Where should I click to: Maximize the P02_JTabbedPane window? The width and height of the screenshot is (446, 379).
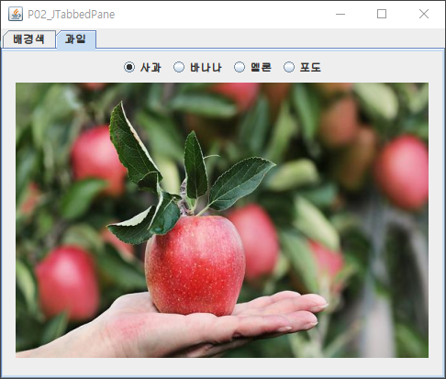click(x=382, y=14)
